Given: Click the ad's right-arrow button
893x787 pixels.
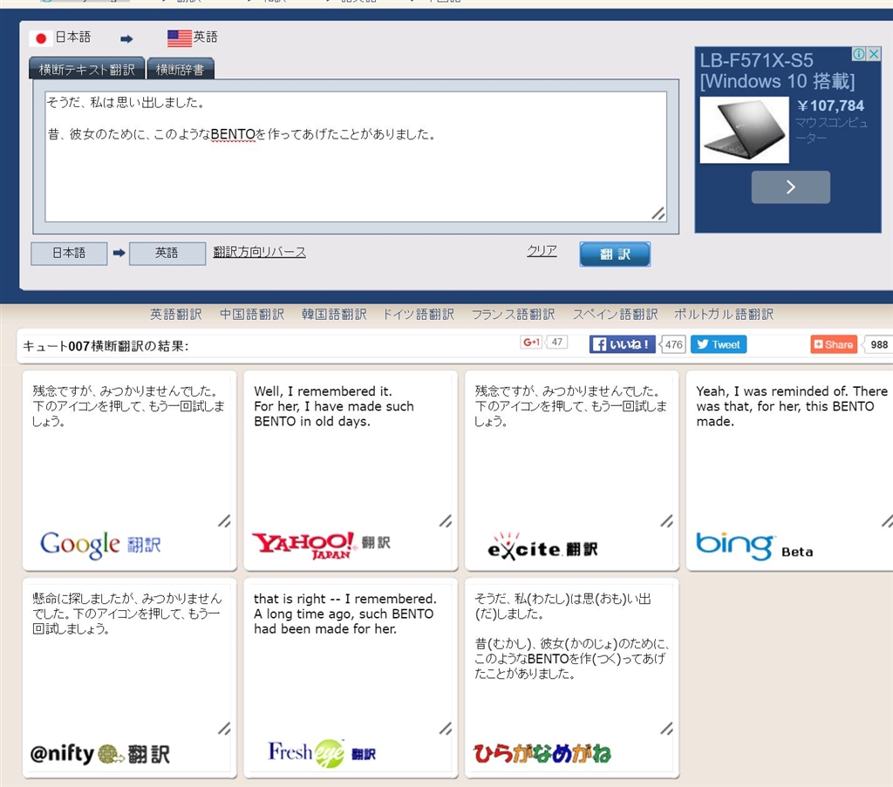Looking at the screenshot, I should point(790,187).
